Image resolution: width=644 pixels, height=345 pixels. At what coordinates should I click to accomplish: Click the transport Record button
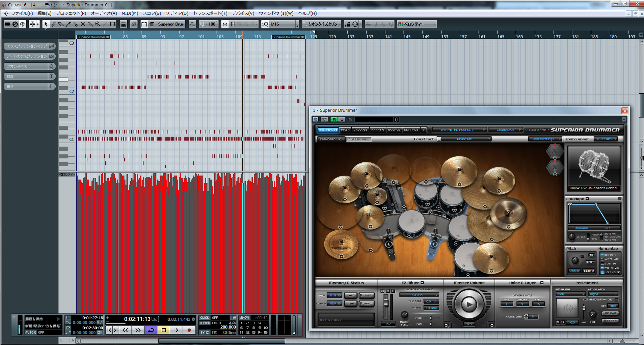point(189,330)
